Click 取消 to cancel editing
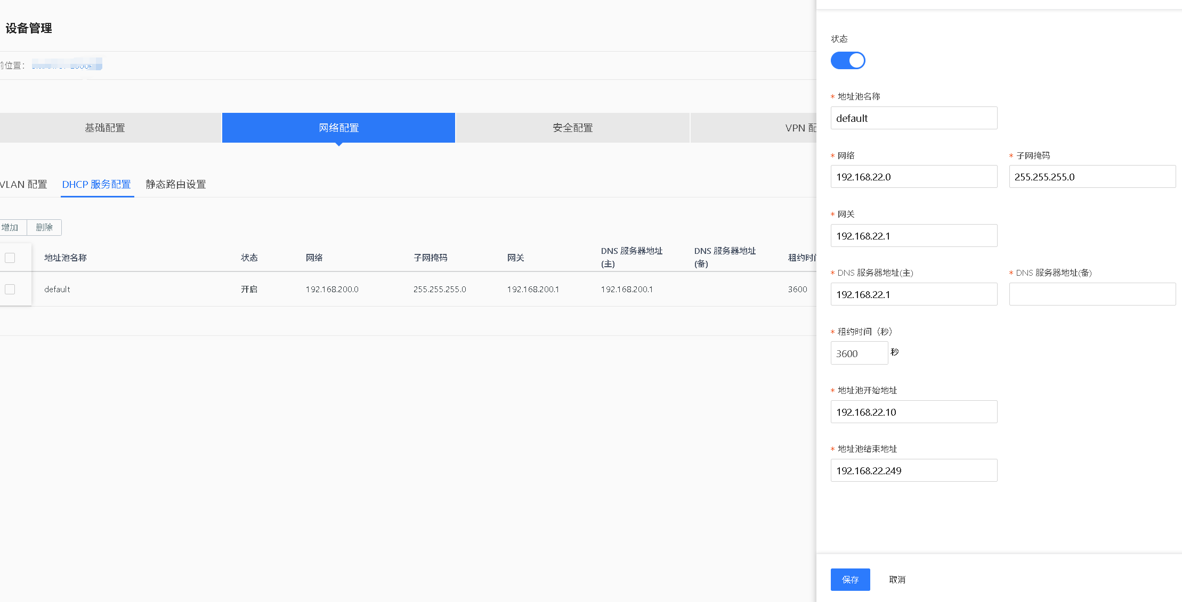This screenshot has width=1182, height=602. tap(897, 580)
